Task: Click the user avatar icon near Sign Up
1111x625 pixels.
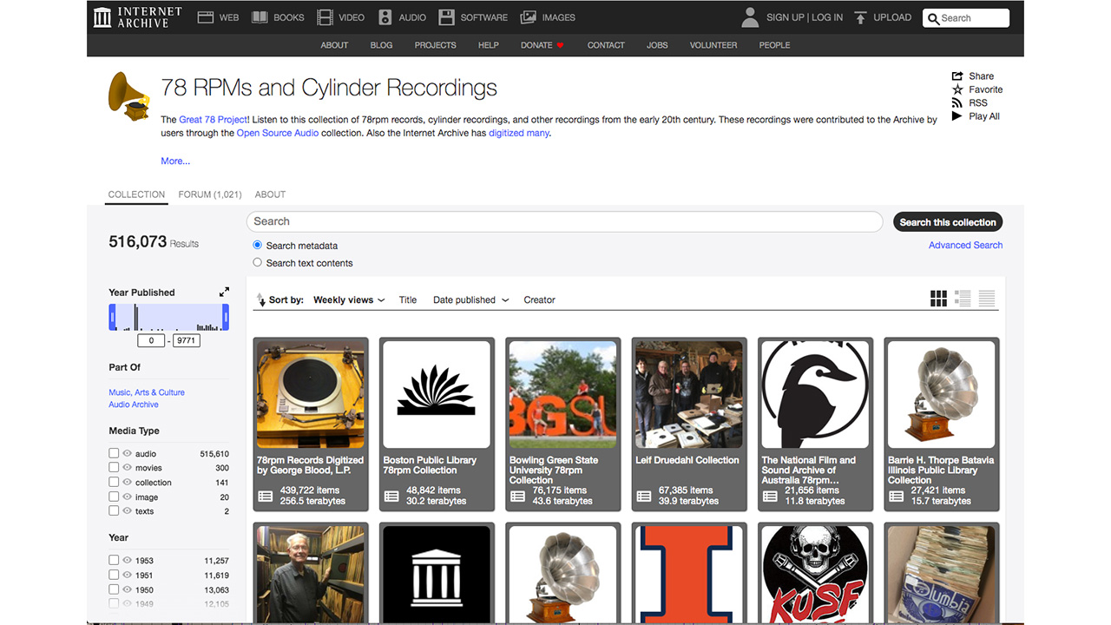Action: coord(751,17)
